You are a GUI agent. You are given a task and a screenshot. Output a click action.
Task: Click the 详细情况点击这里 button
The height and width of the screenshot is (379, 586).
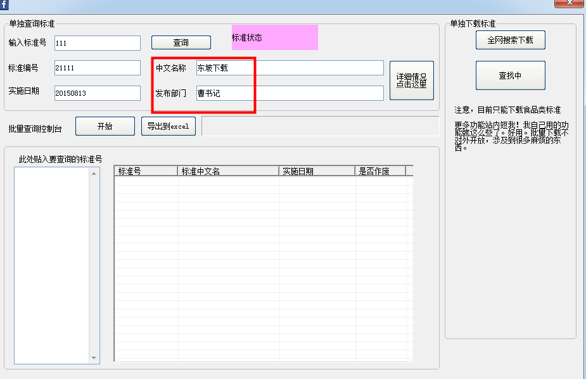pos(411,80)
